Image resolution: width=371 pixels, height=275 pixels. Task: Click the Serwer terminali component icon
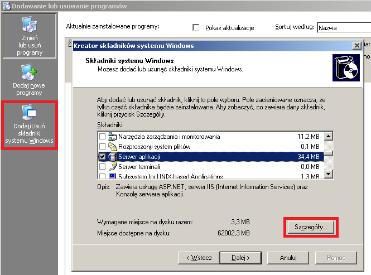point(113,167)
